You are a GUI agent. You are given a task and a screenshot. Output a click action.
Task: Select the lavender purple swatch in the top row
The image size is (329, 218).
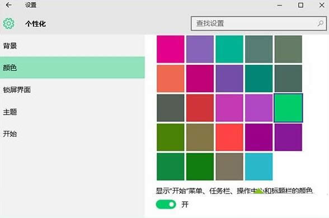click(x=200, y=49)
